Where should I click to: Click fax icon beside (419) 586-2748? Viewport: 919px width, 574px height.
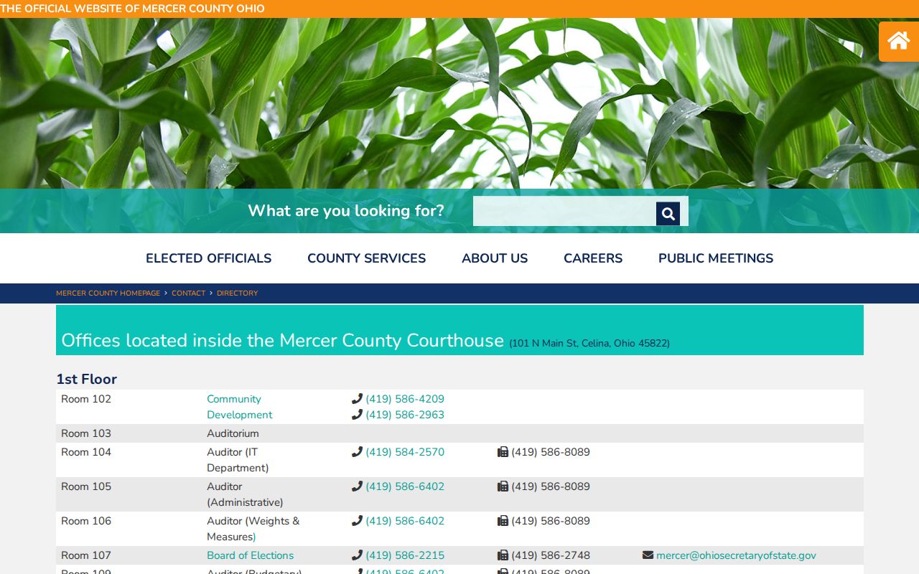coord(503,555)
